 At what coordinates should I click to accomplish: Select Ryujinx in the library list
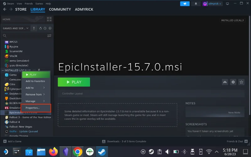(x=14, y=46)
